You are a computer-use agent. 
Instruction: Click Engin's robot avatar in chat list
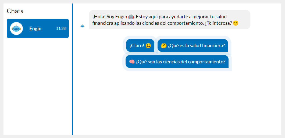coord(16,28)
